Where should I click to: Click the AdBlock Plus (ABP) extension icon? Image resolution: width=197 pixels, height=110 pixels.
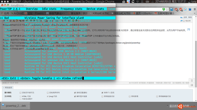point(181,9)
